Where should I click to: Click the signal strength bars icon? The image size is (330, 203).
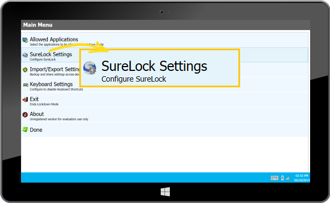click(288, 178)
